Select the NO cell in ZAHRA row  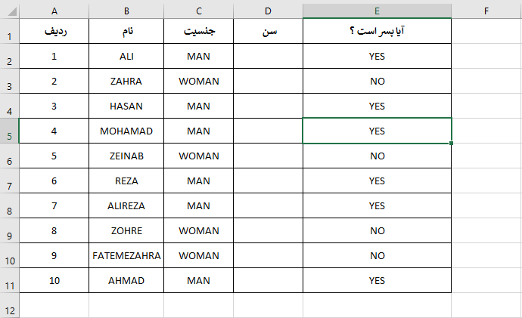[377, 81]
